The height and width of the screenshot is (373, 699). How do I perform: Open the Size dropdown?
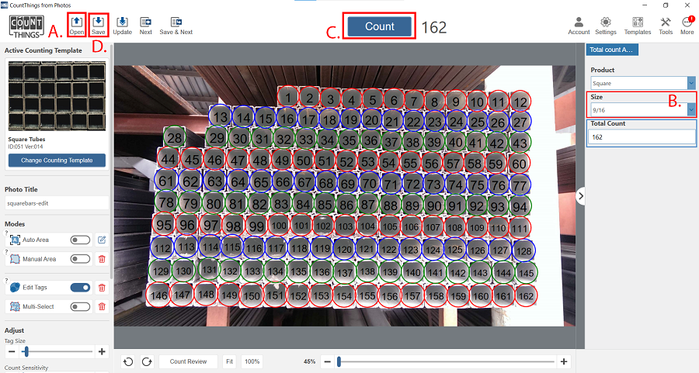click(690, 109)
